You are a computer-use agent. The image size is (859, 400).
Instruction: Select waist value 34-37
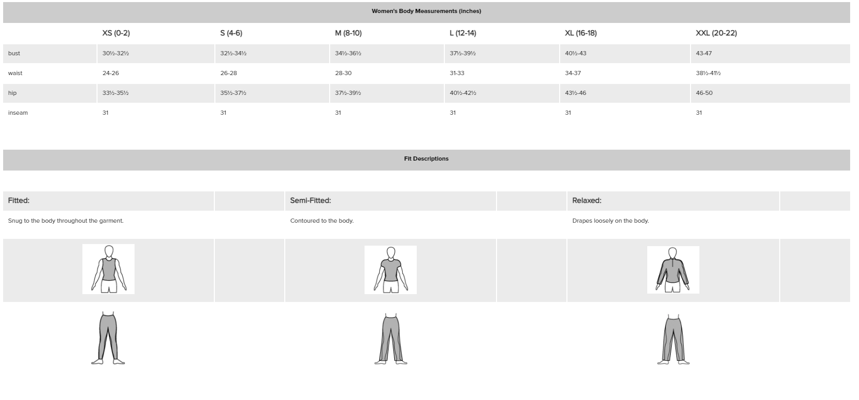[573, 73]
